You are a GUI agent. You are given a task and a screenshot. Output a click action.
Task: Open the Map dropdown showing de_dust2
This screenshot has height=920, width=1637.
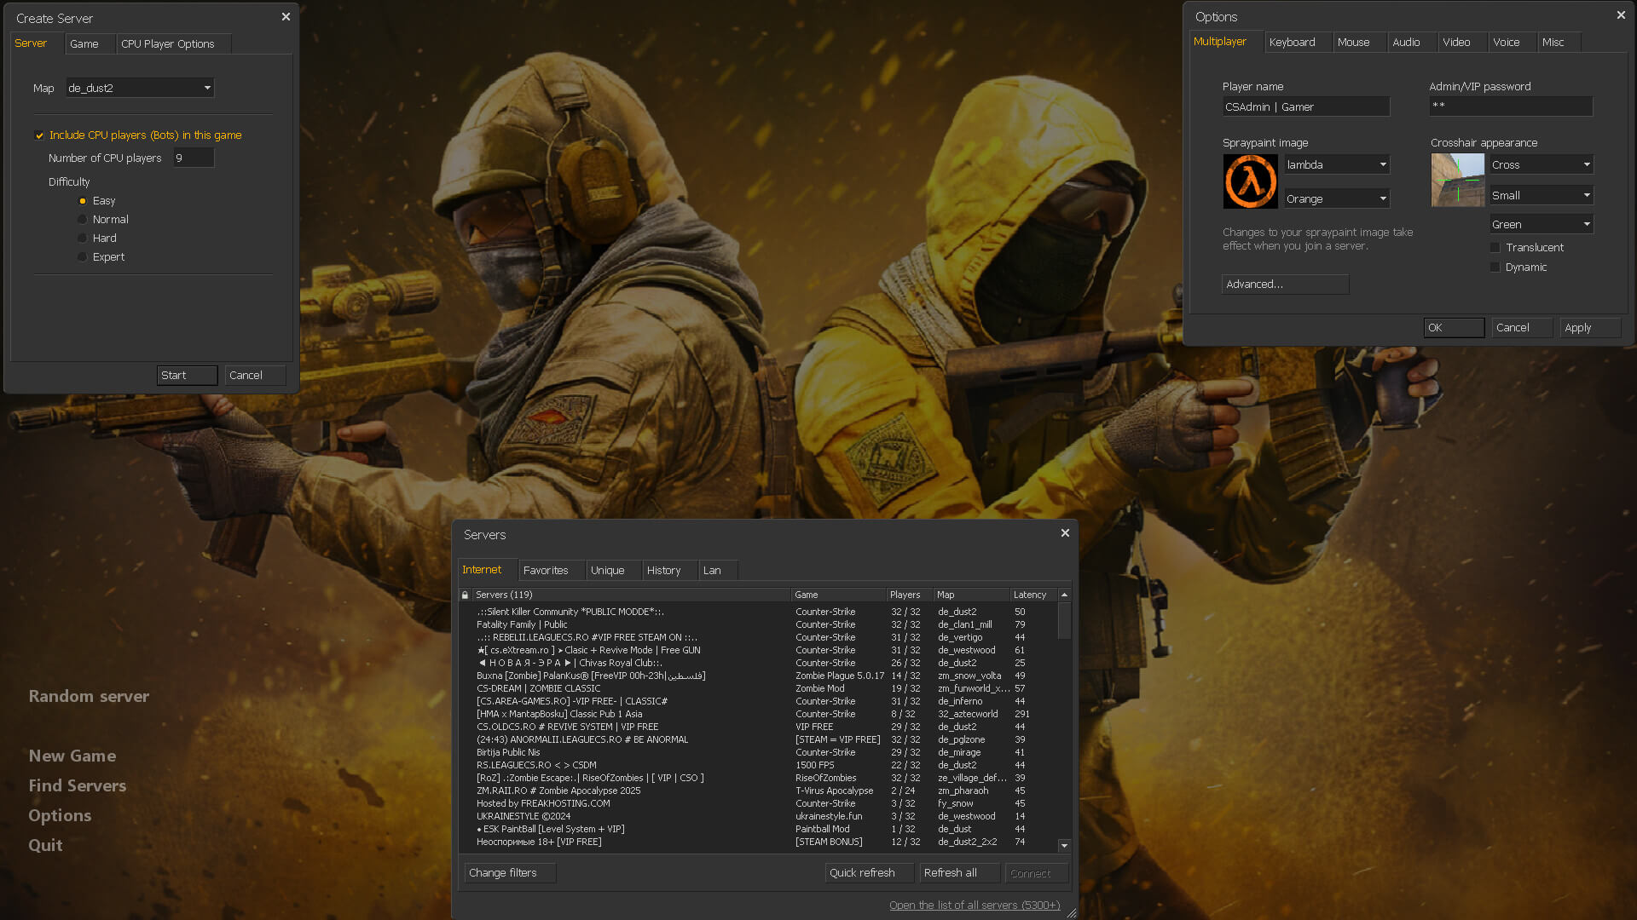point(140,88)
